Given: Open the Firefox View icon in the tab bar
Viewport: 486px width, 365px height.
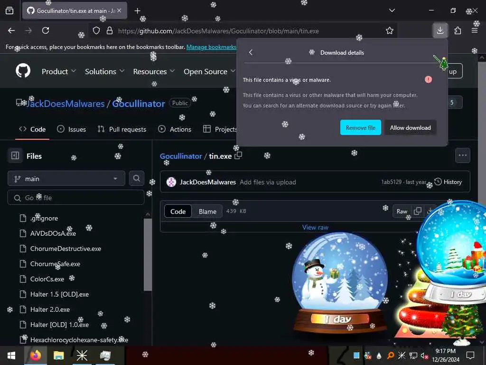Looking at the screenshot, I should [x=9, y=10].
